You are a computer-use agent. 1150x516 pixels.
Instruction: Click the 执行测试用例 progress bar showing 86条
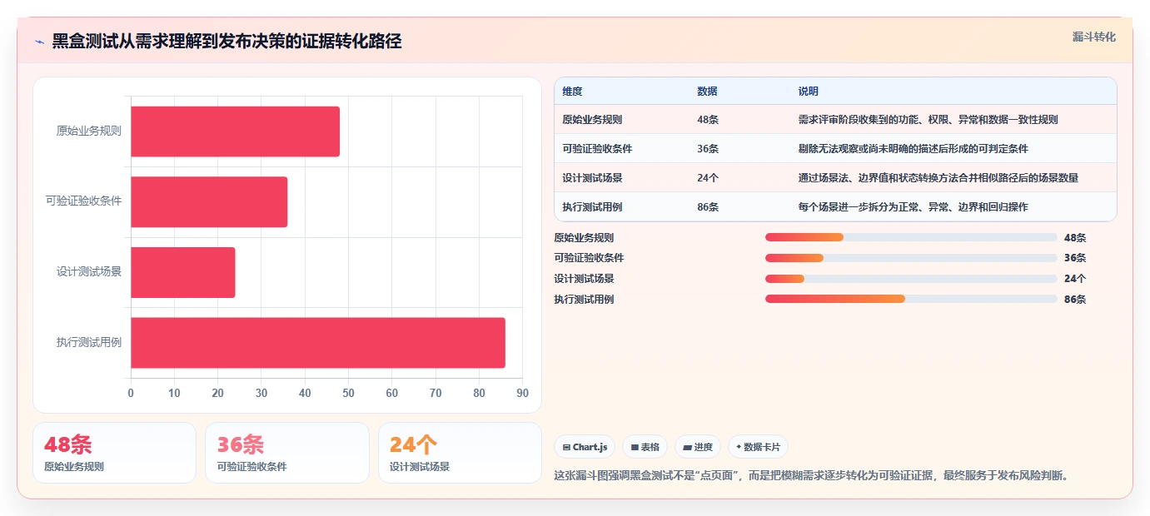coord(911,300)
